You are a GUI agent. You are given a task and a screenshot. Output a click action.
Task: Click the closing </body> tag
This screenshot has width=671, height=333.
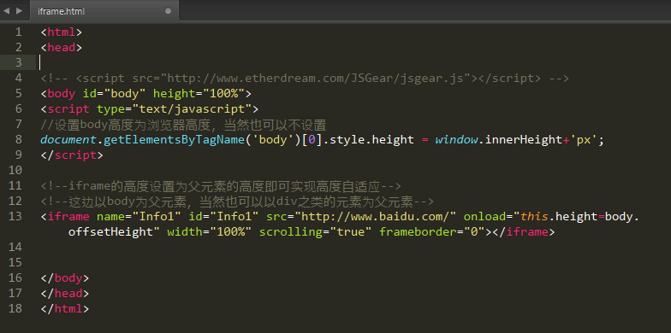(65, 278)
